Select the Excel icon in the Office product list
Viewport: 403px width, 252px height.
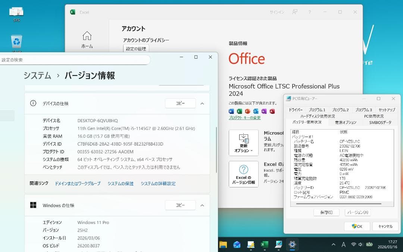pos(240,111)
